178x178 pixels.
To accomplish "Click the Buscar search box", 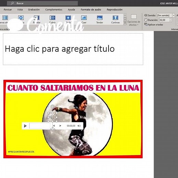I will click(42, 3).
